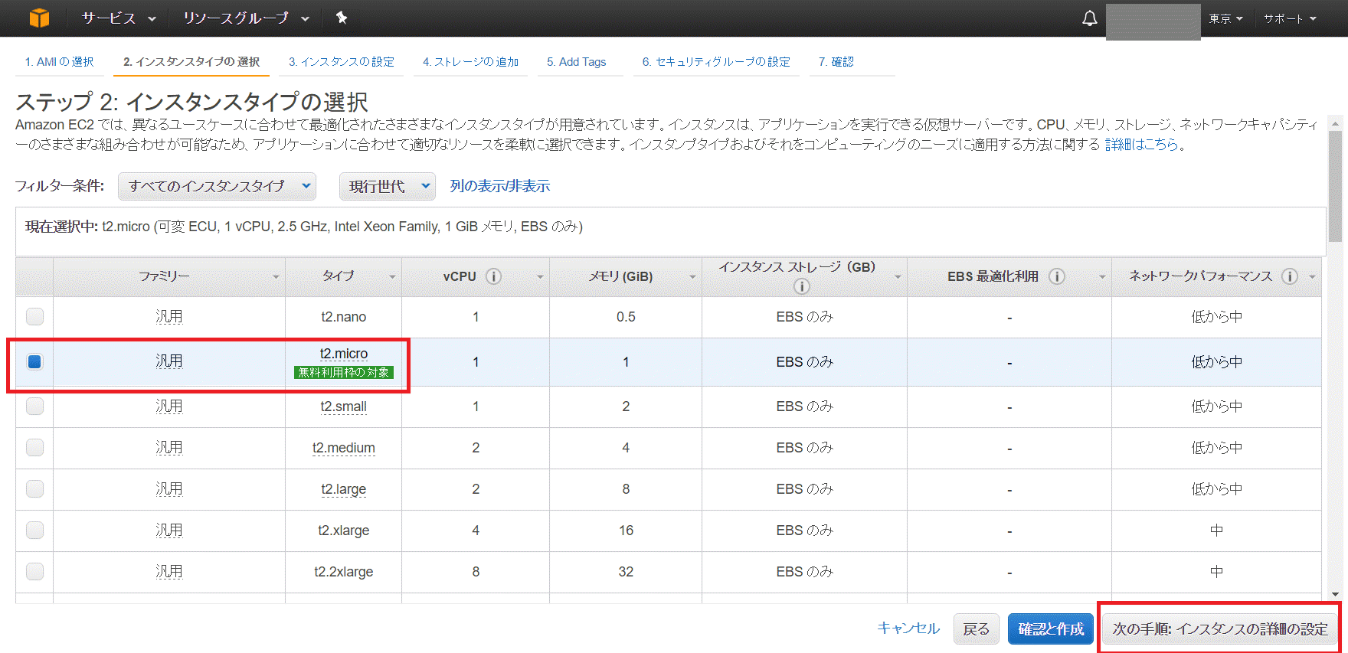The height and width of the screenshot is (653, 1348).
Task: Expand the 現行世代 generation dropdown
Action: tap(388, 186)
